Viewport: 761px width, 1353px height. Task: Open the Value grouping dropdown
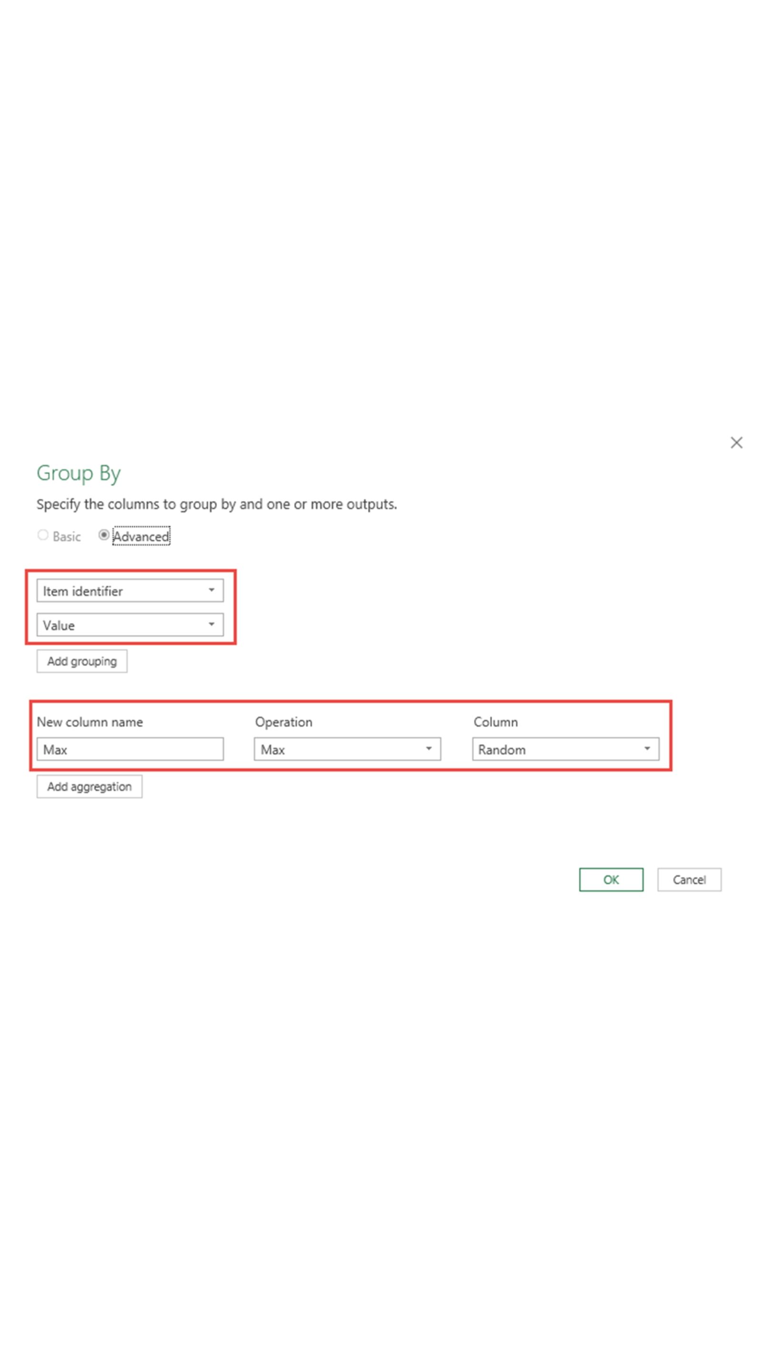[x=129, y=625]
